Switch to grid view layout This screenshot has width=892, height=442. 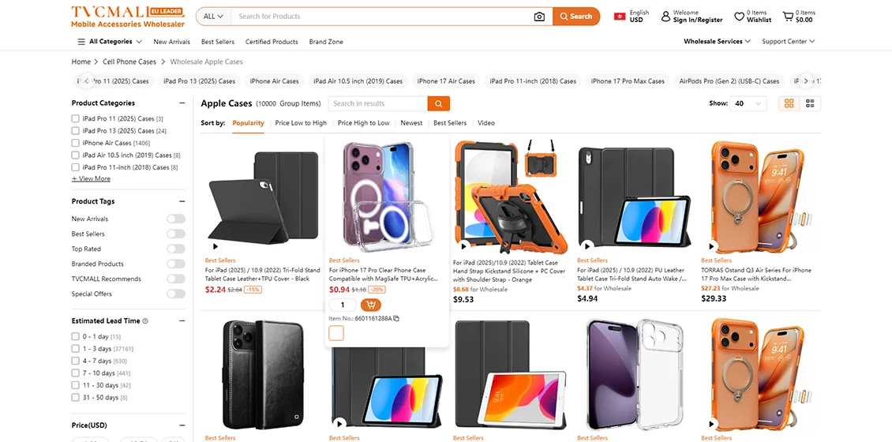point(789,103)
